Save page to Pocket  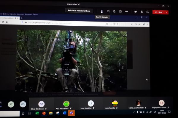pyautogui.click(x=115, y=24)
